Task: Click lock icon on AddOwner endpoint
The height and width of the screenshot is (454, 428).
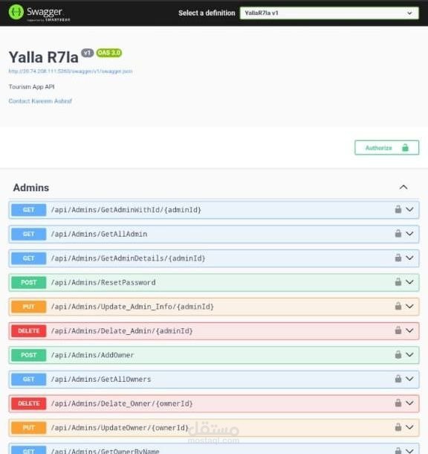Action: pyautogui.click(x=398, y=354)
